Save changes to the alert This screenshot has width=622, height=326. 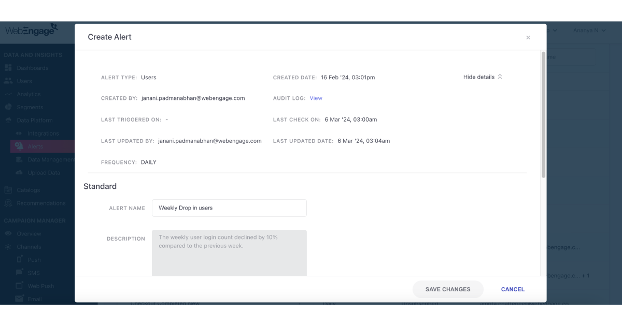tap(447, 289)
